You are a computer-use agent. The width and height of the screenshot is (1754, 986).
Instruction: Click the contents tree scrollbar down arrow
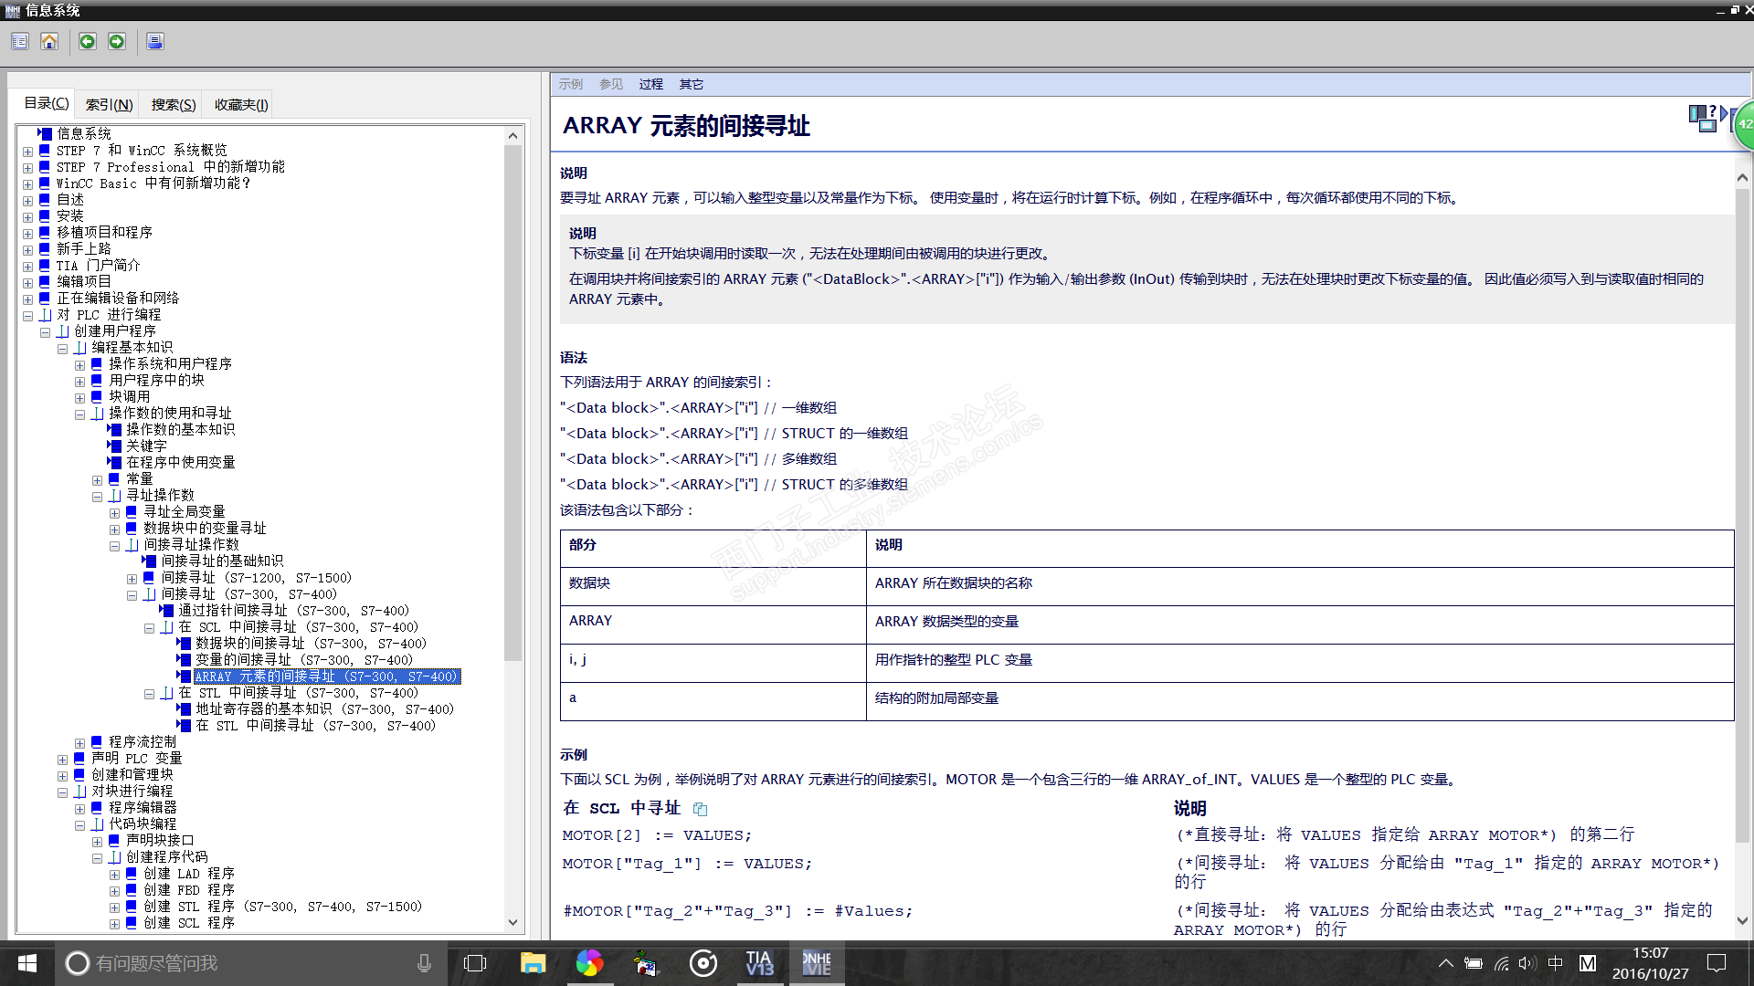click(512, 922)
